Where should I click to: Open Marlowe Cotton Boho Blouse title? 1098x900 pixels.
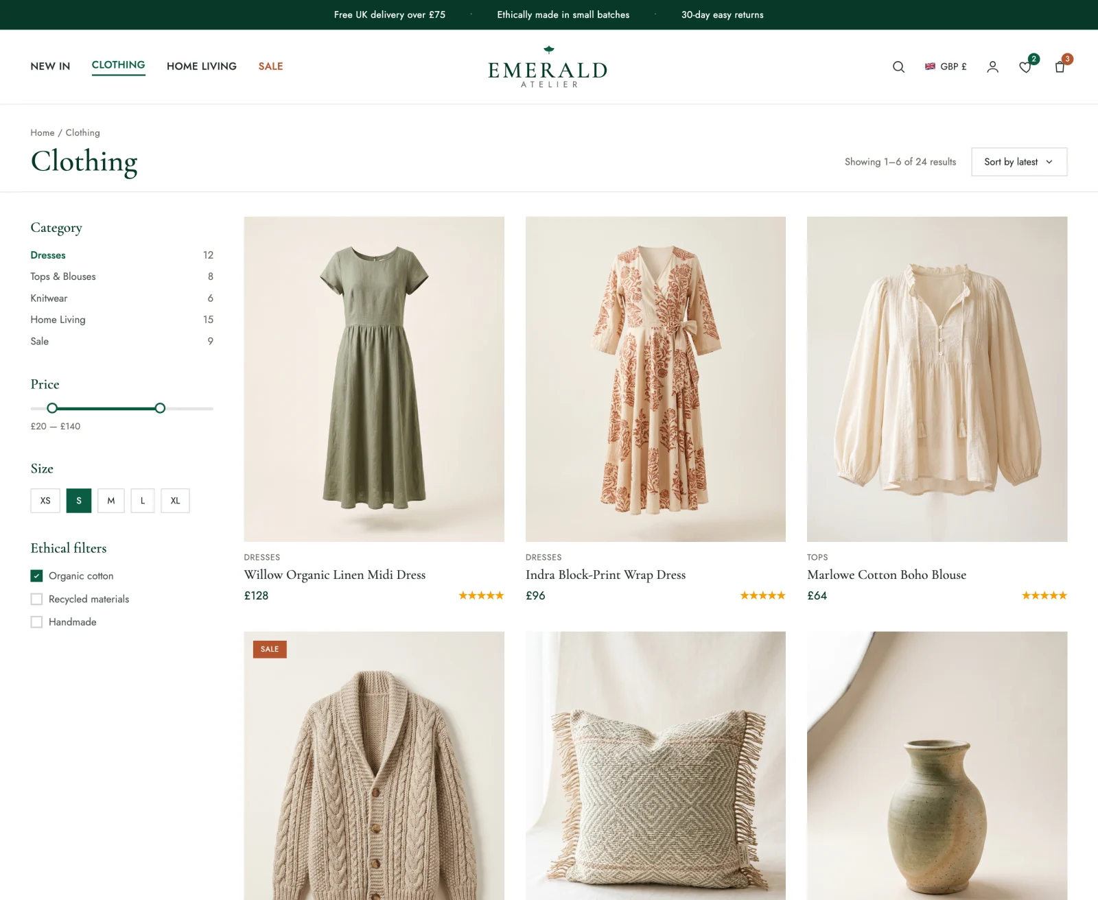887,575
